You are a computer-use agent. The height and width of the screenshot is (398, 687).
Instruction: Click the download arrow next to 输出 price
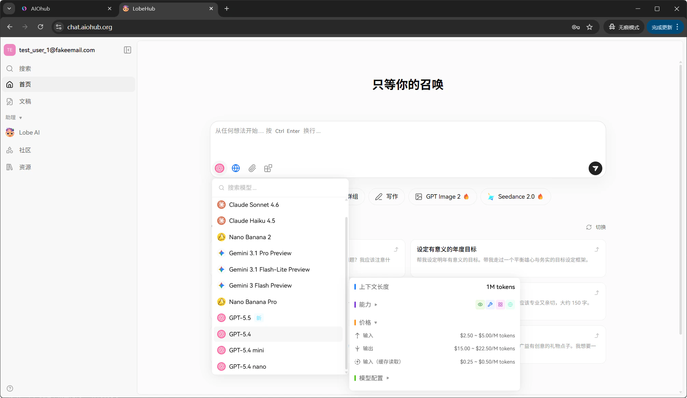pyautogui.click(x=357, y=349)
